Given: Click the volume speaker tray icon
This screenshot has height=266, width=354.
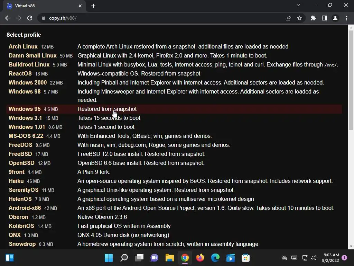Looking at the screenshot, I should point(313,258).
